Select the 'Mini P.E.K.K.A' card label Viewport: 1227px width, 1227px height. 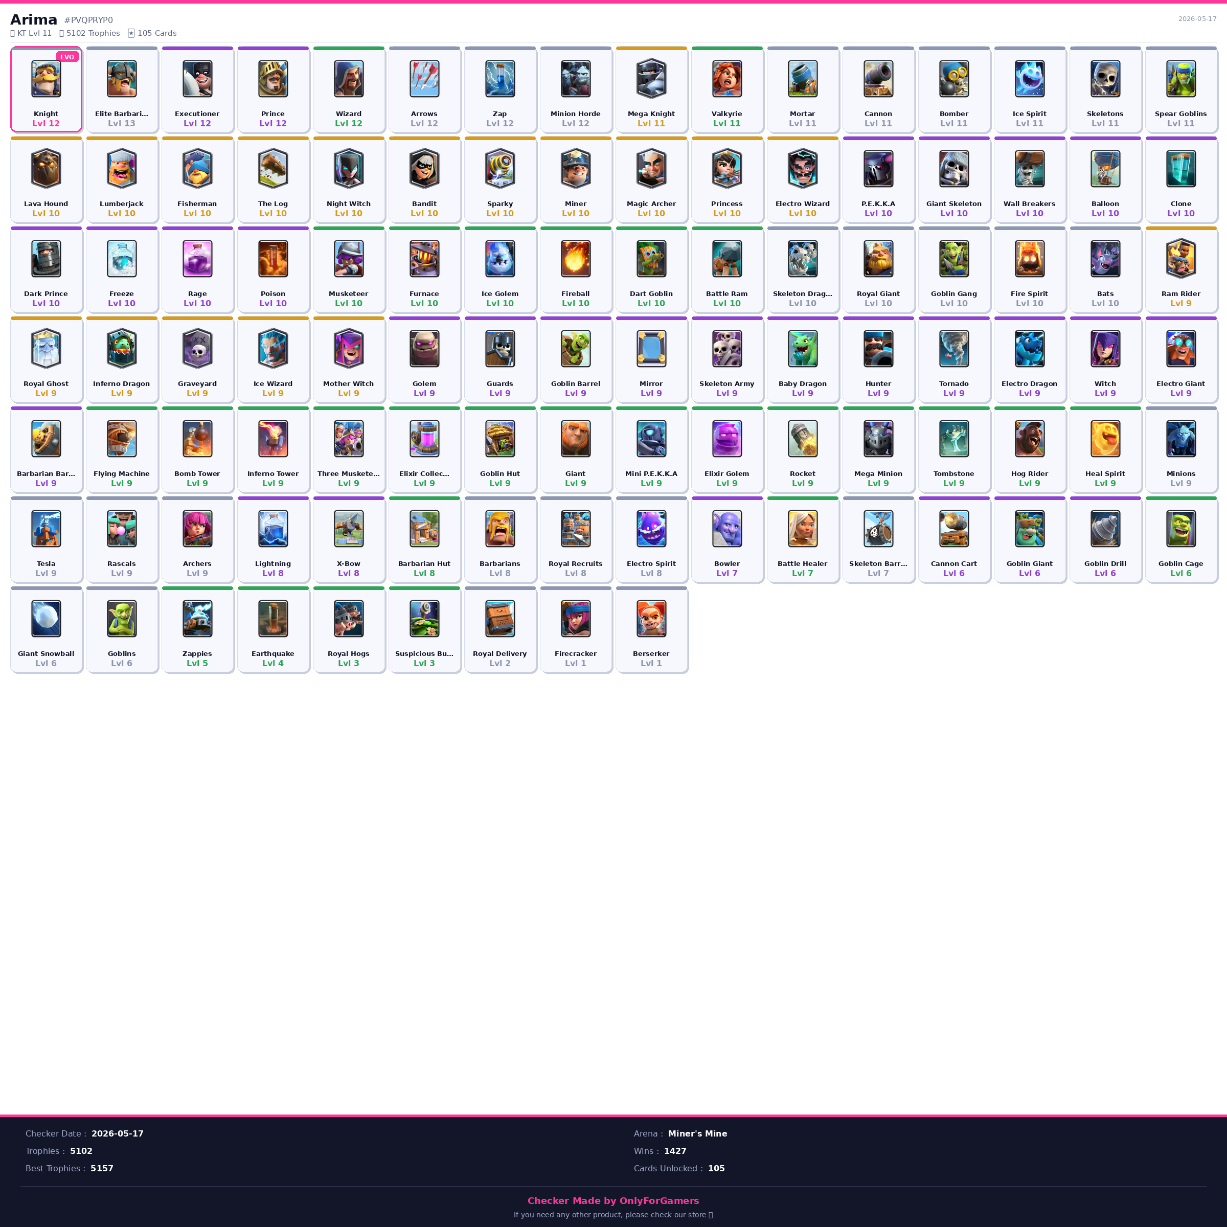click(x=652, y=474)
